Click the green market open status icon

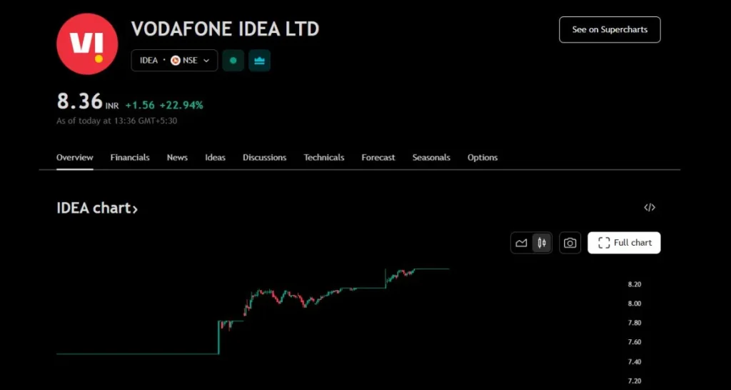pyautogui.click(x=233, y=60)
